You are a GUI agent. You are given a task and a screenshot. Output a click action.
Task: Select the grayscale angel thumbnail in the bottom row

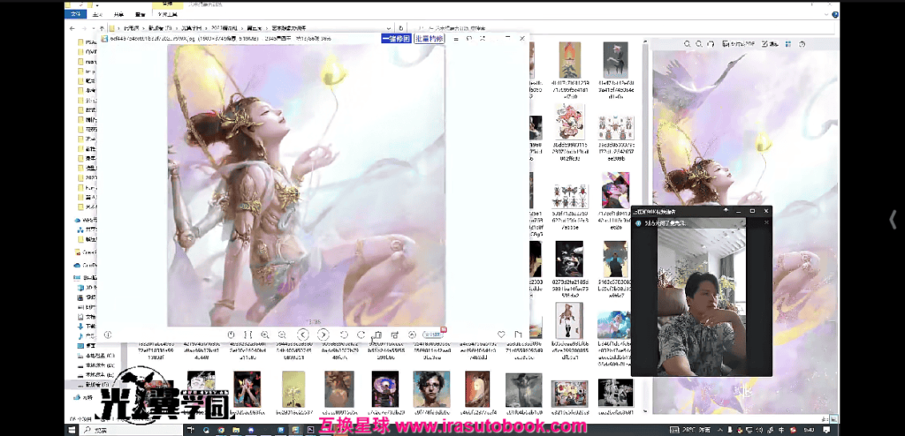pos(523,390)
